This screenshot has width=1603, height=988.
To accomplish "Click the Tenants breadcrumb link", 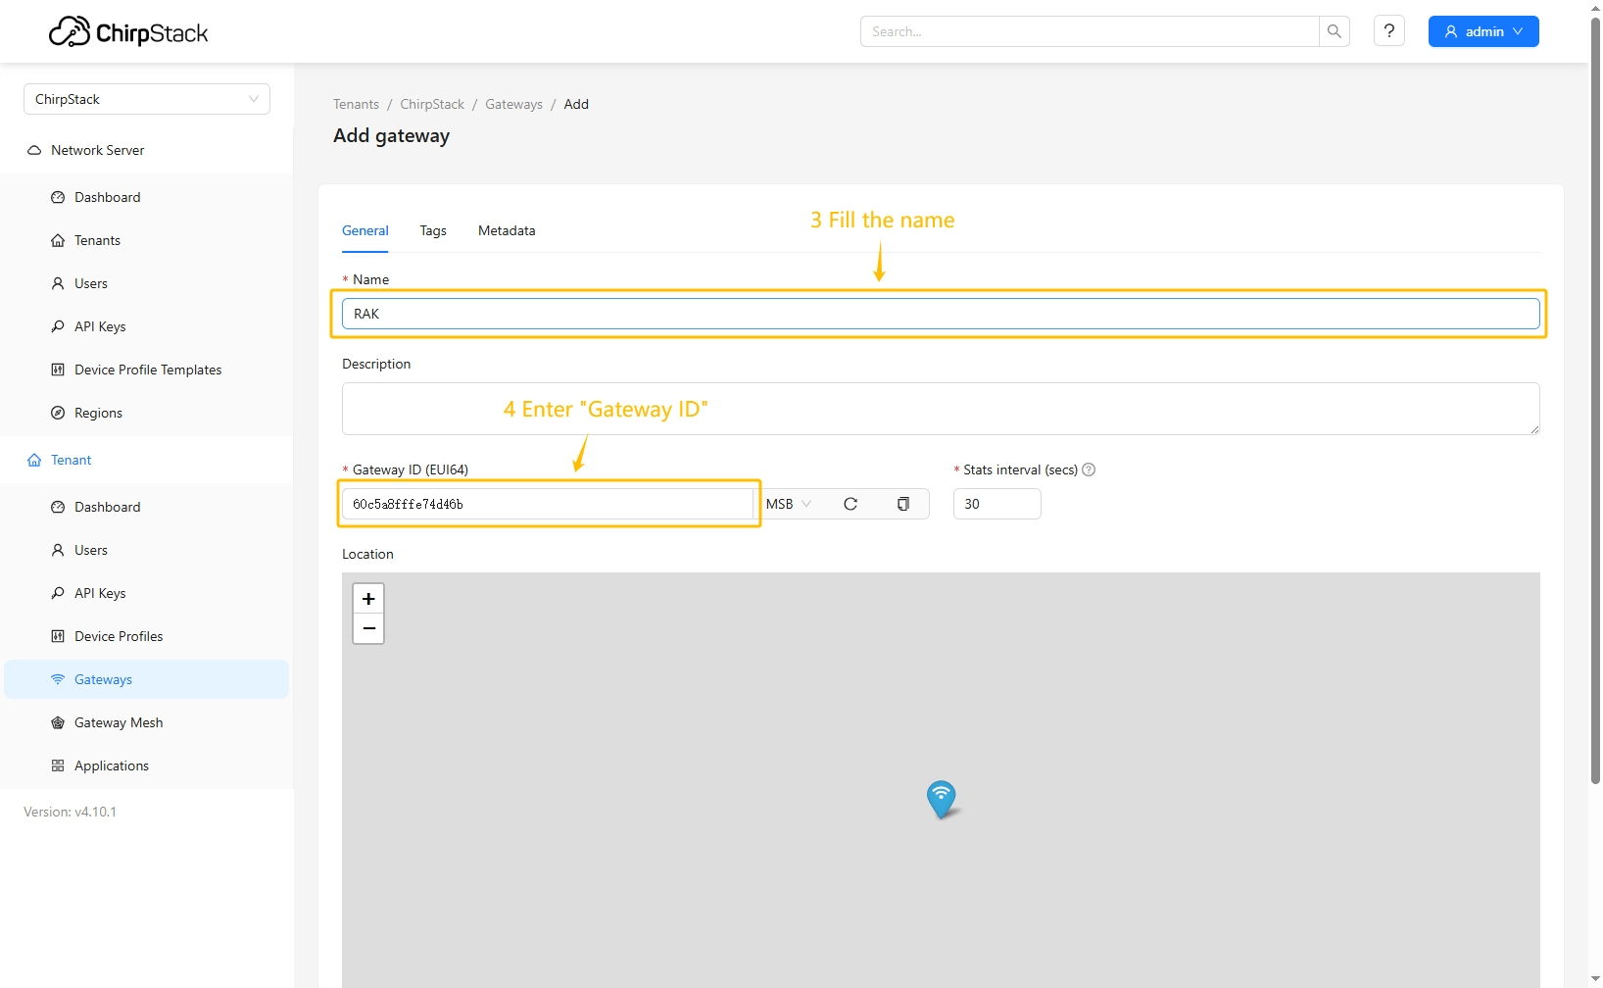I will coord(356,104).
